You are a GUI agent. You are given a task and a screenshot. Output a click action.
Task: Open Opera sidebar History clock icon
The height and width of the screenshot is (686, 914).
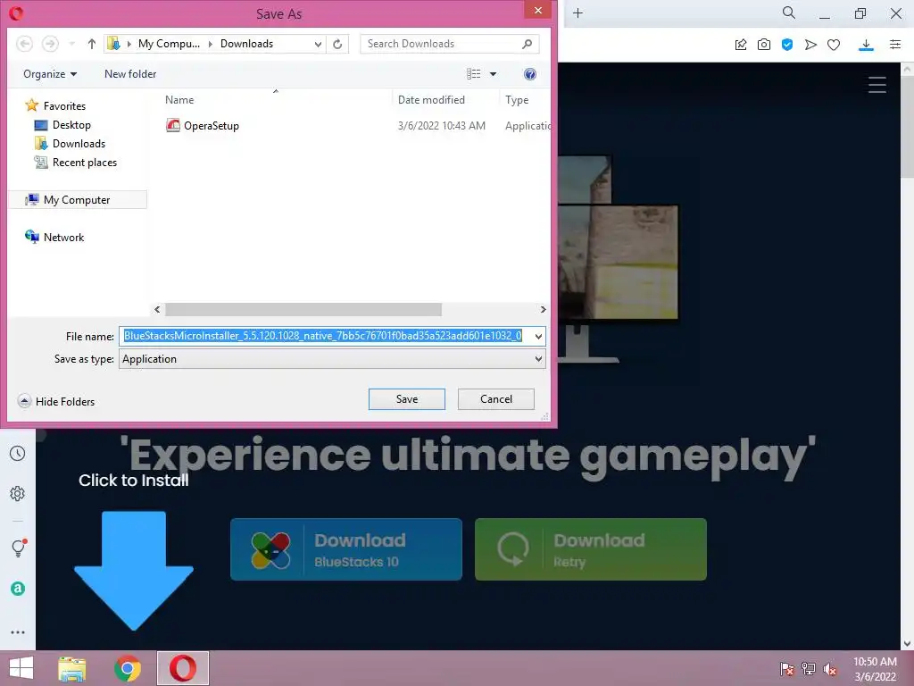click(18, 453)
